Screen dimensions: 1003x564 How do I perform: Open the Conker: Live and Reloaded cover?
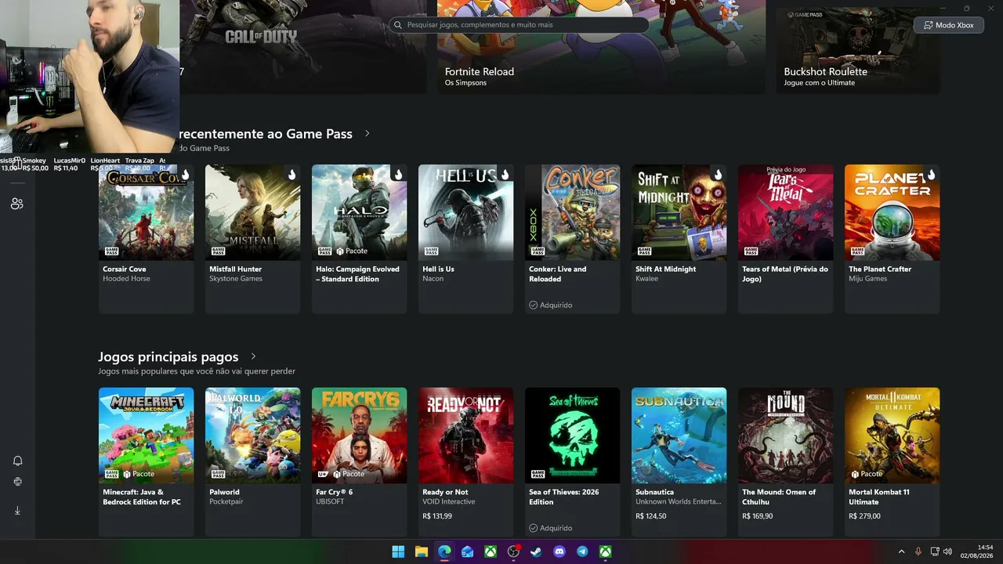point(572,212)
